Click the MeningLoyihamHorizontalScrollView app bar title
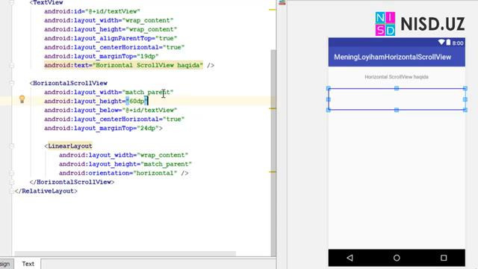The image size is (478, 269). coord(392,57)
